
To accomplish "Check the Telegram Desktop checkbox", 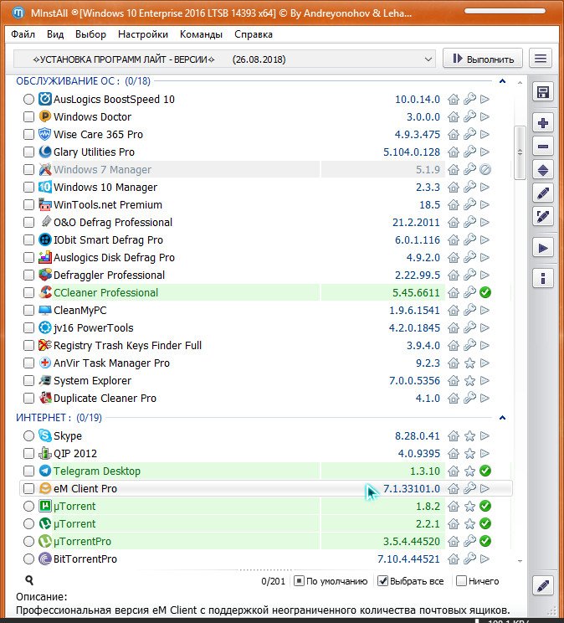I will (28, 471).
